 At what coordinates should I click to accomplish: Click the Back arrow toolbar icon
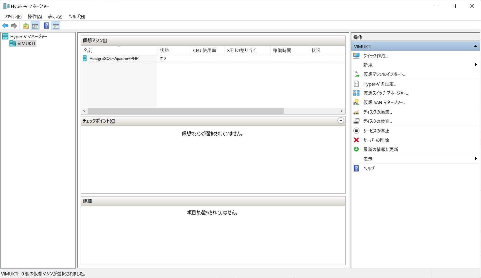(x=5, y=26)
